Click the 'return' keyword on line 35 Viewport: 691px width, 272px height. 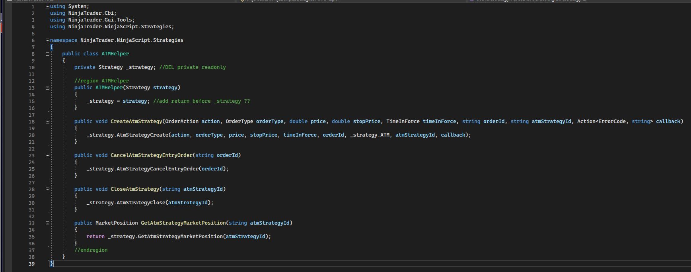(95, 237)
